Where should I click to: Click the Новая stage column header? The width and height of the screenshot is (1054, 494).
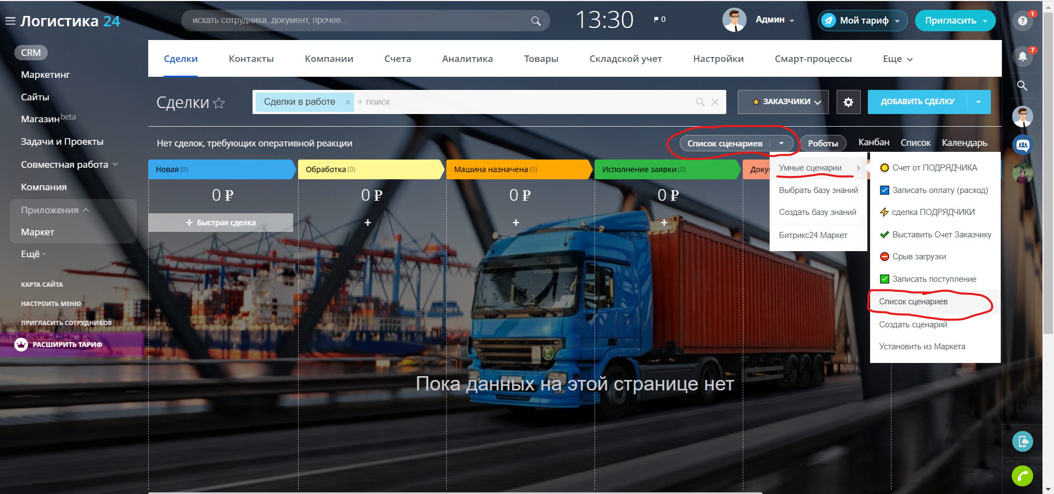[x=222, y=169]
